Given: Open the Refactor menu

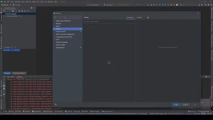Looking at the screenshot, I should pyautogui.click(x=29, y=2).
